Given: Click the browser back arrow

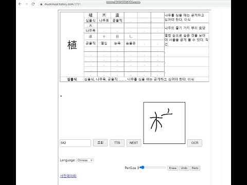Looking at the screenshot, I should point(20,4).
